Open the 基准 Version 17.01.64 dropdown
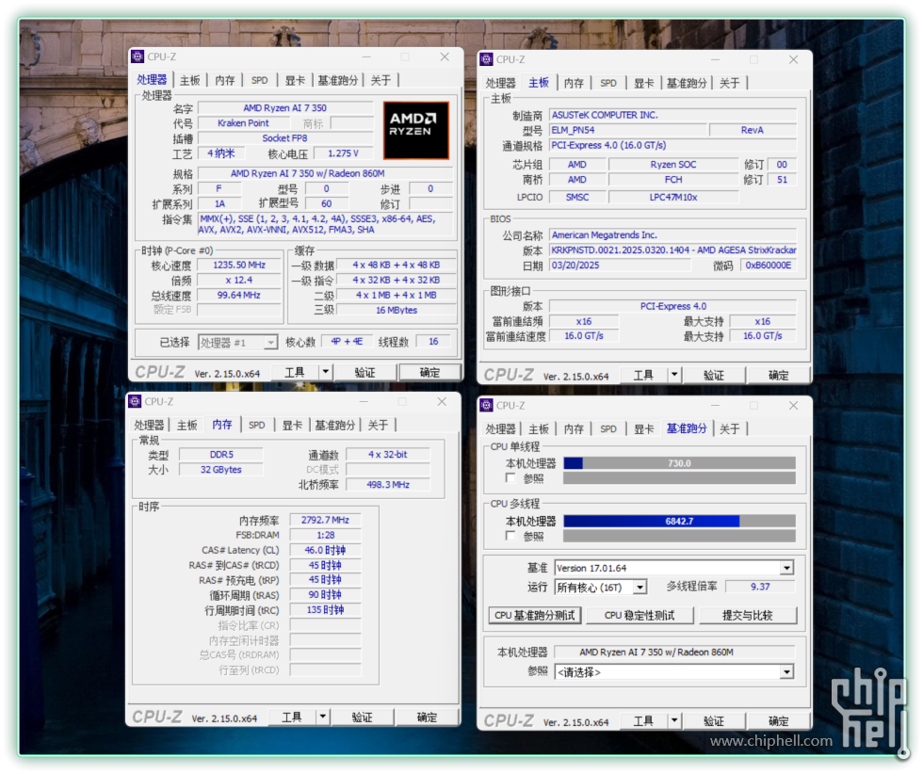The height and width of the screenshot is (774, 923). point(786,568)
